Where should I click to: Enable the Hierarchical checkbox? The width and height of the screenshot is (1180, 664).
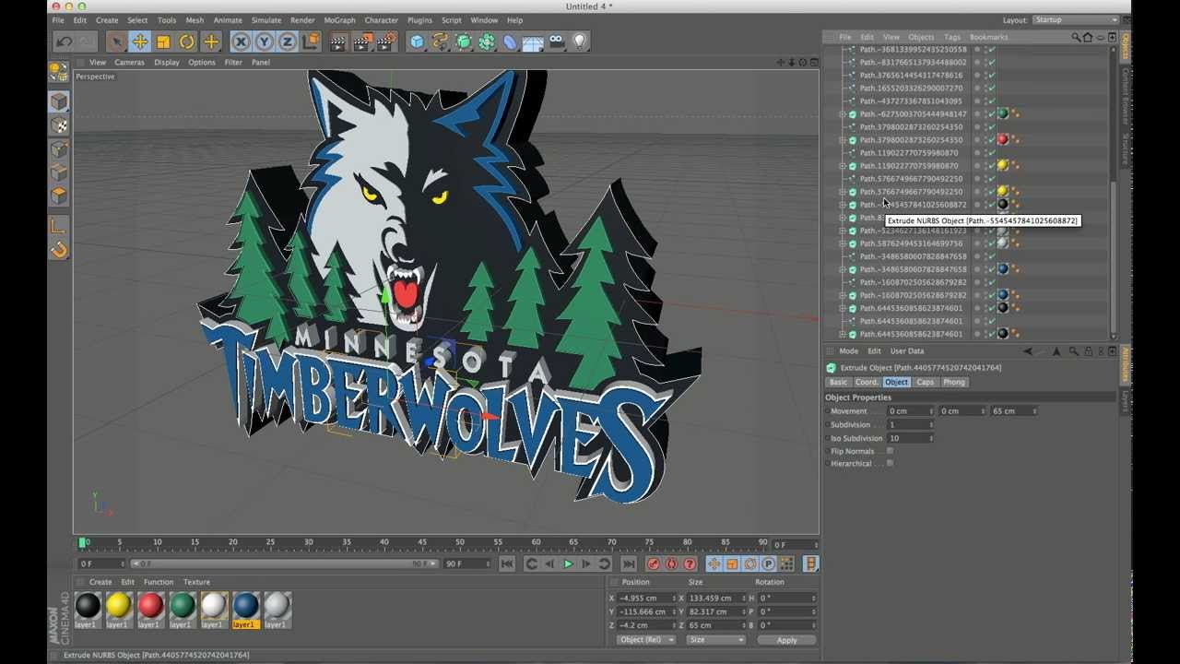tap(890, 464)
